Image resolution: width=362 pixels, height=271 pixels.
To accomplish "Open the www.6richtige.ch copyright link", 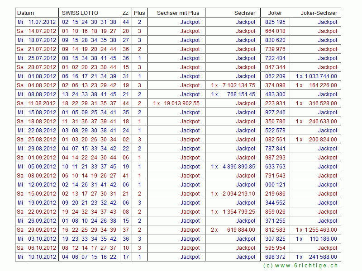I will pos(300,266).
